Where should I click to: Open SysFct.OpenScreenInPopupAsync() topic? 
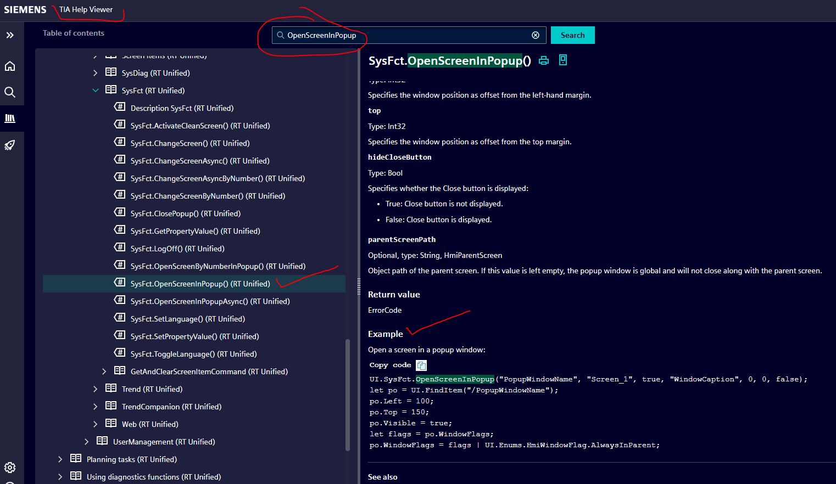[210, 301]
